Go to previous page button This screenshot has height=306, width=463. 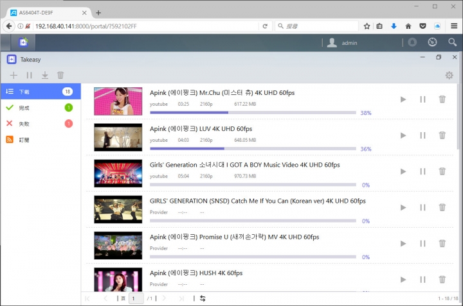(105, 298)
